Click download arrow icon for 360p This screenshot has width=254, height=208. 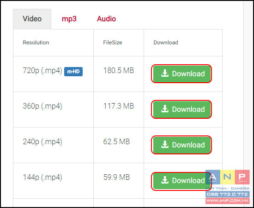165,109
